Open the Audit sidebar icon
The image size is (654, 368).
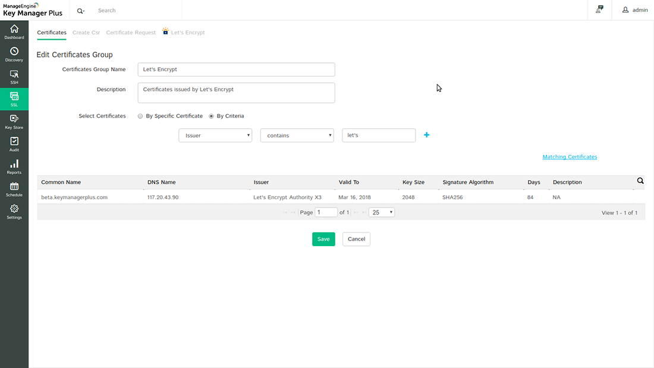[14, 141]
